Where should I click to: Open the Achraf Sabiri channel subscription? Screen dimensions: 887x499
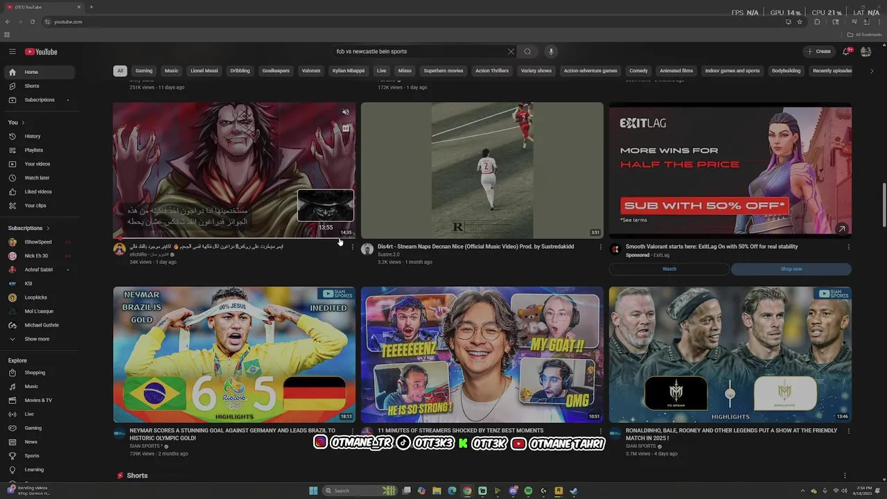click(40, 270)
